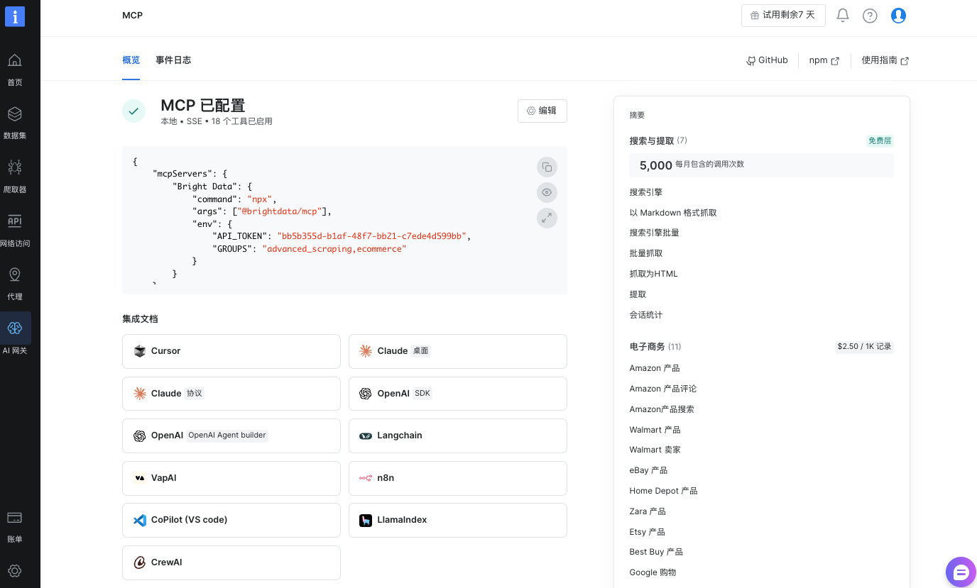Open the OpenAI SDK integration doc
977x588 pixels.
458,394
